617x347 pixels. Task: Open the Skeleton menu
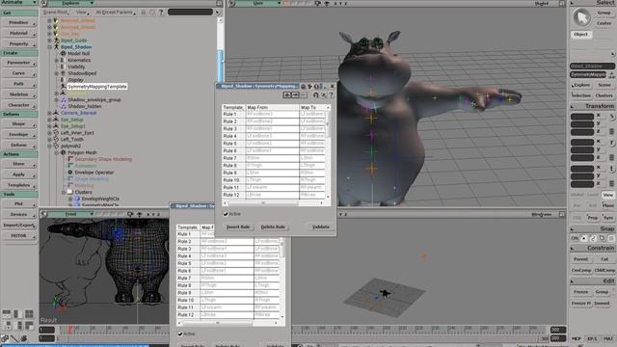[x=19, y=94]
